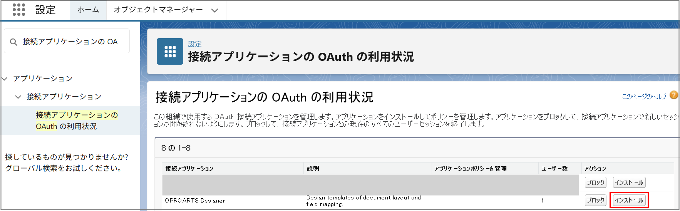680x211 pixels.
Task: Open the user count link for OPROARTS Designer
Action: [543, 201]
